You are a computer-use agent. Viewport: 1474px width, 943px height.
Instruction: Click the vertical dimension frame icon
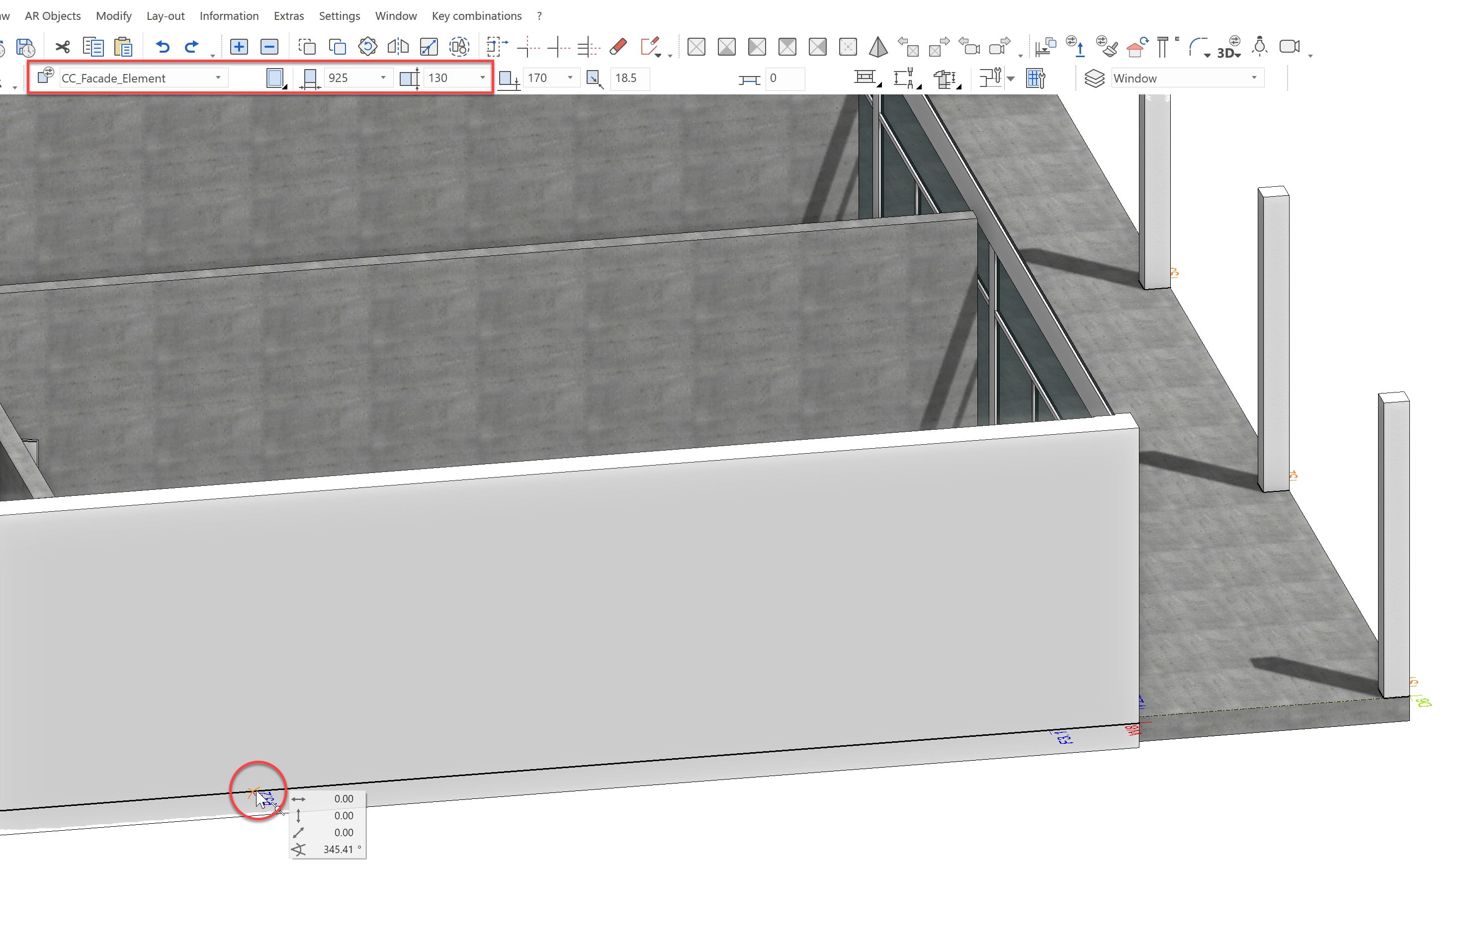point(907,79)
